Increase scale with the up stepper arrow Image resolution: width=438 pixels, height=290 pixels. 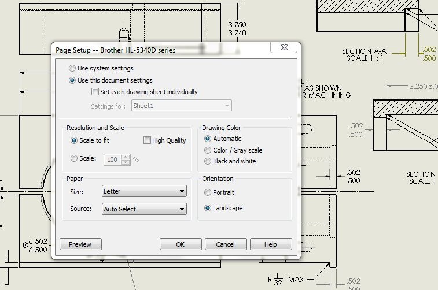(x=126, y=157)
